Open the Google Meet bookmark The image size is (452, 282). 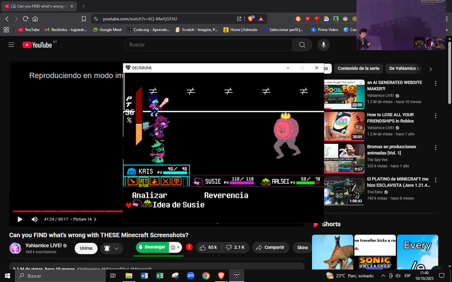coord(107,30)
